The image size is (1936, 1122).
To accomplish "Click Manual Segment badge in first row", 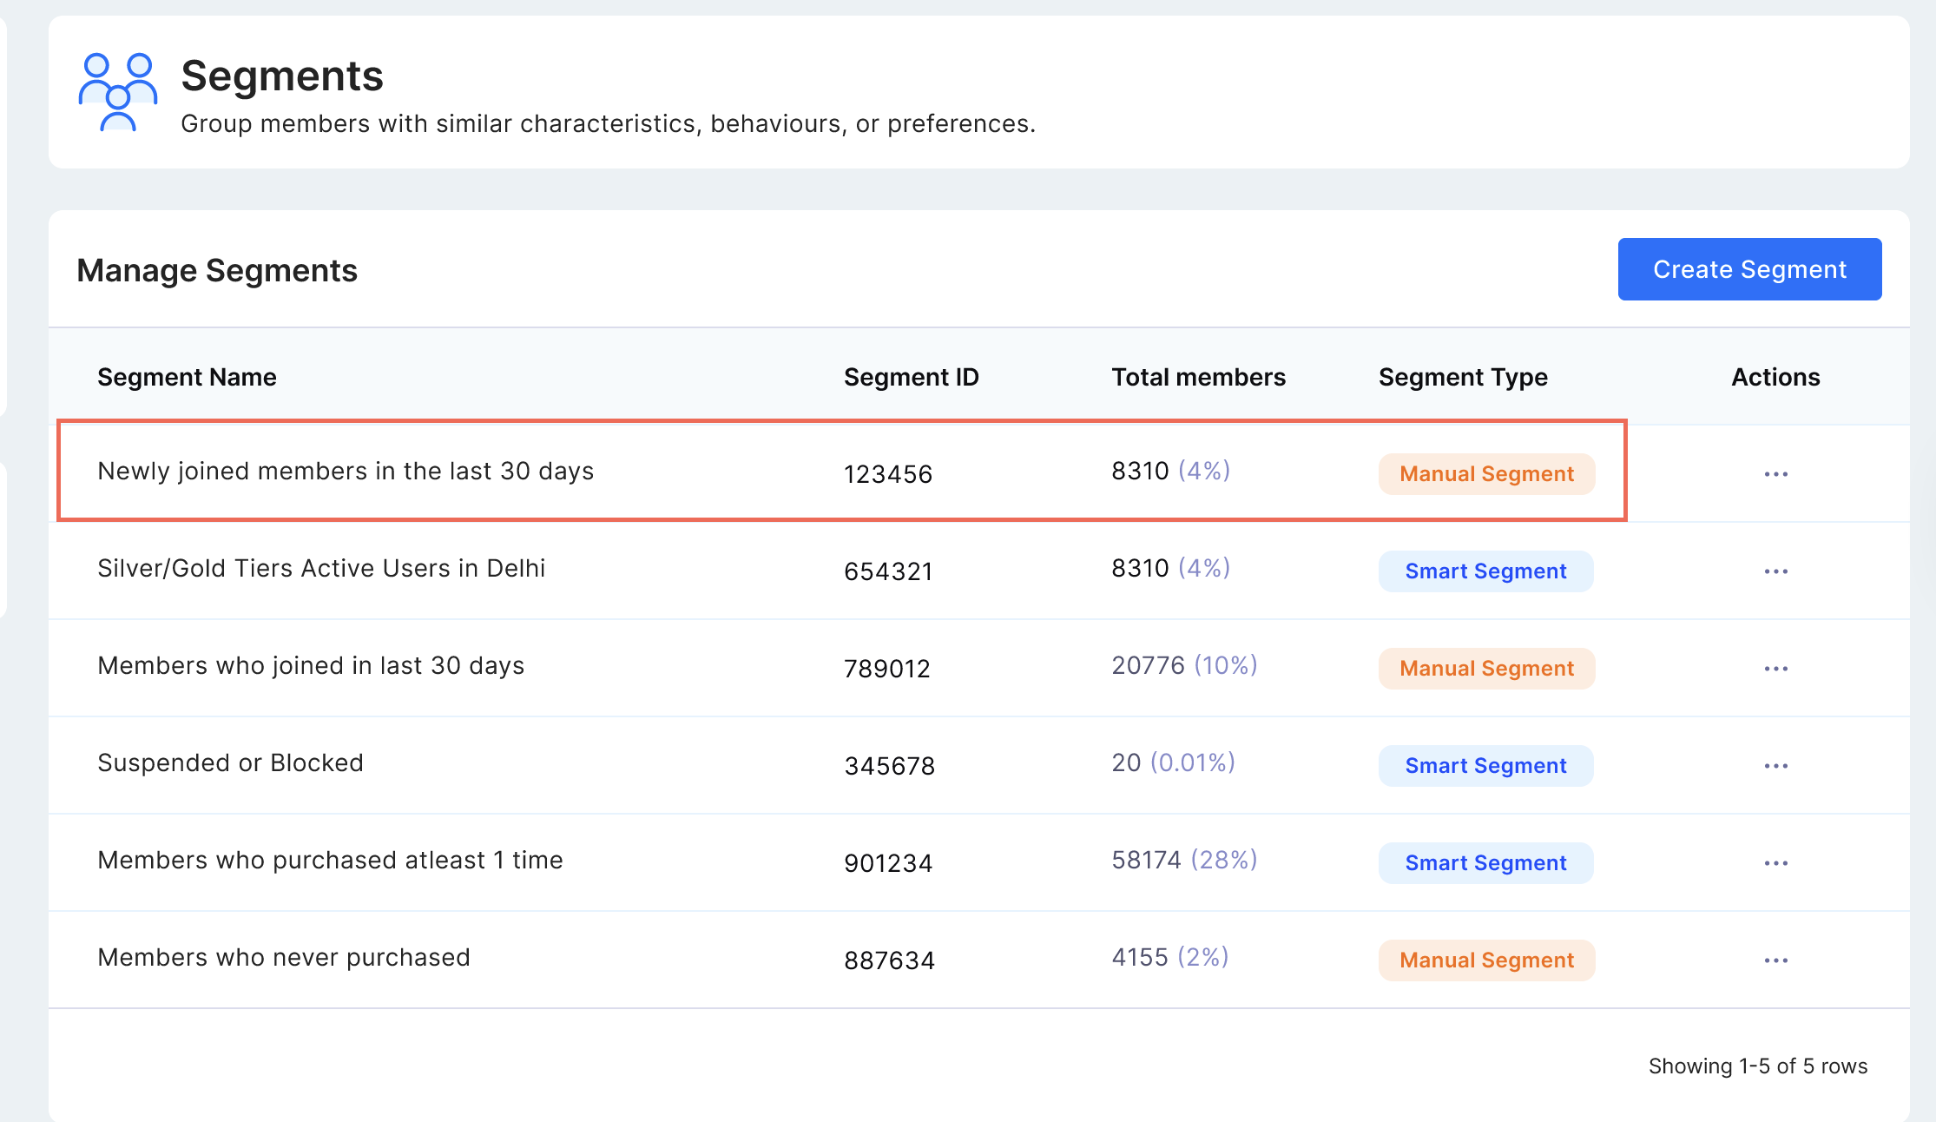I will pos(1486,474).
